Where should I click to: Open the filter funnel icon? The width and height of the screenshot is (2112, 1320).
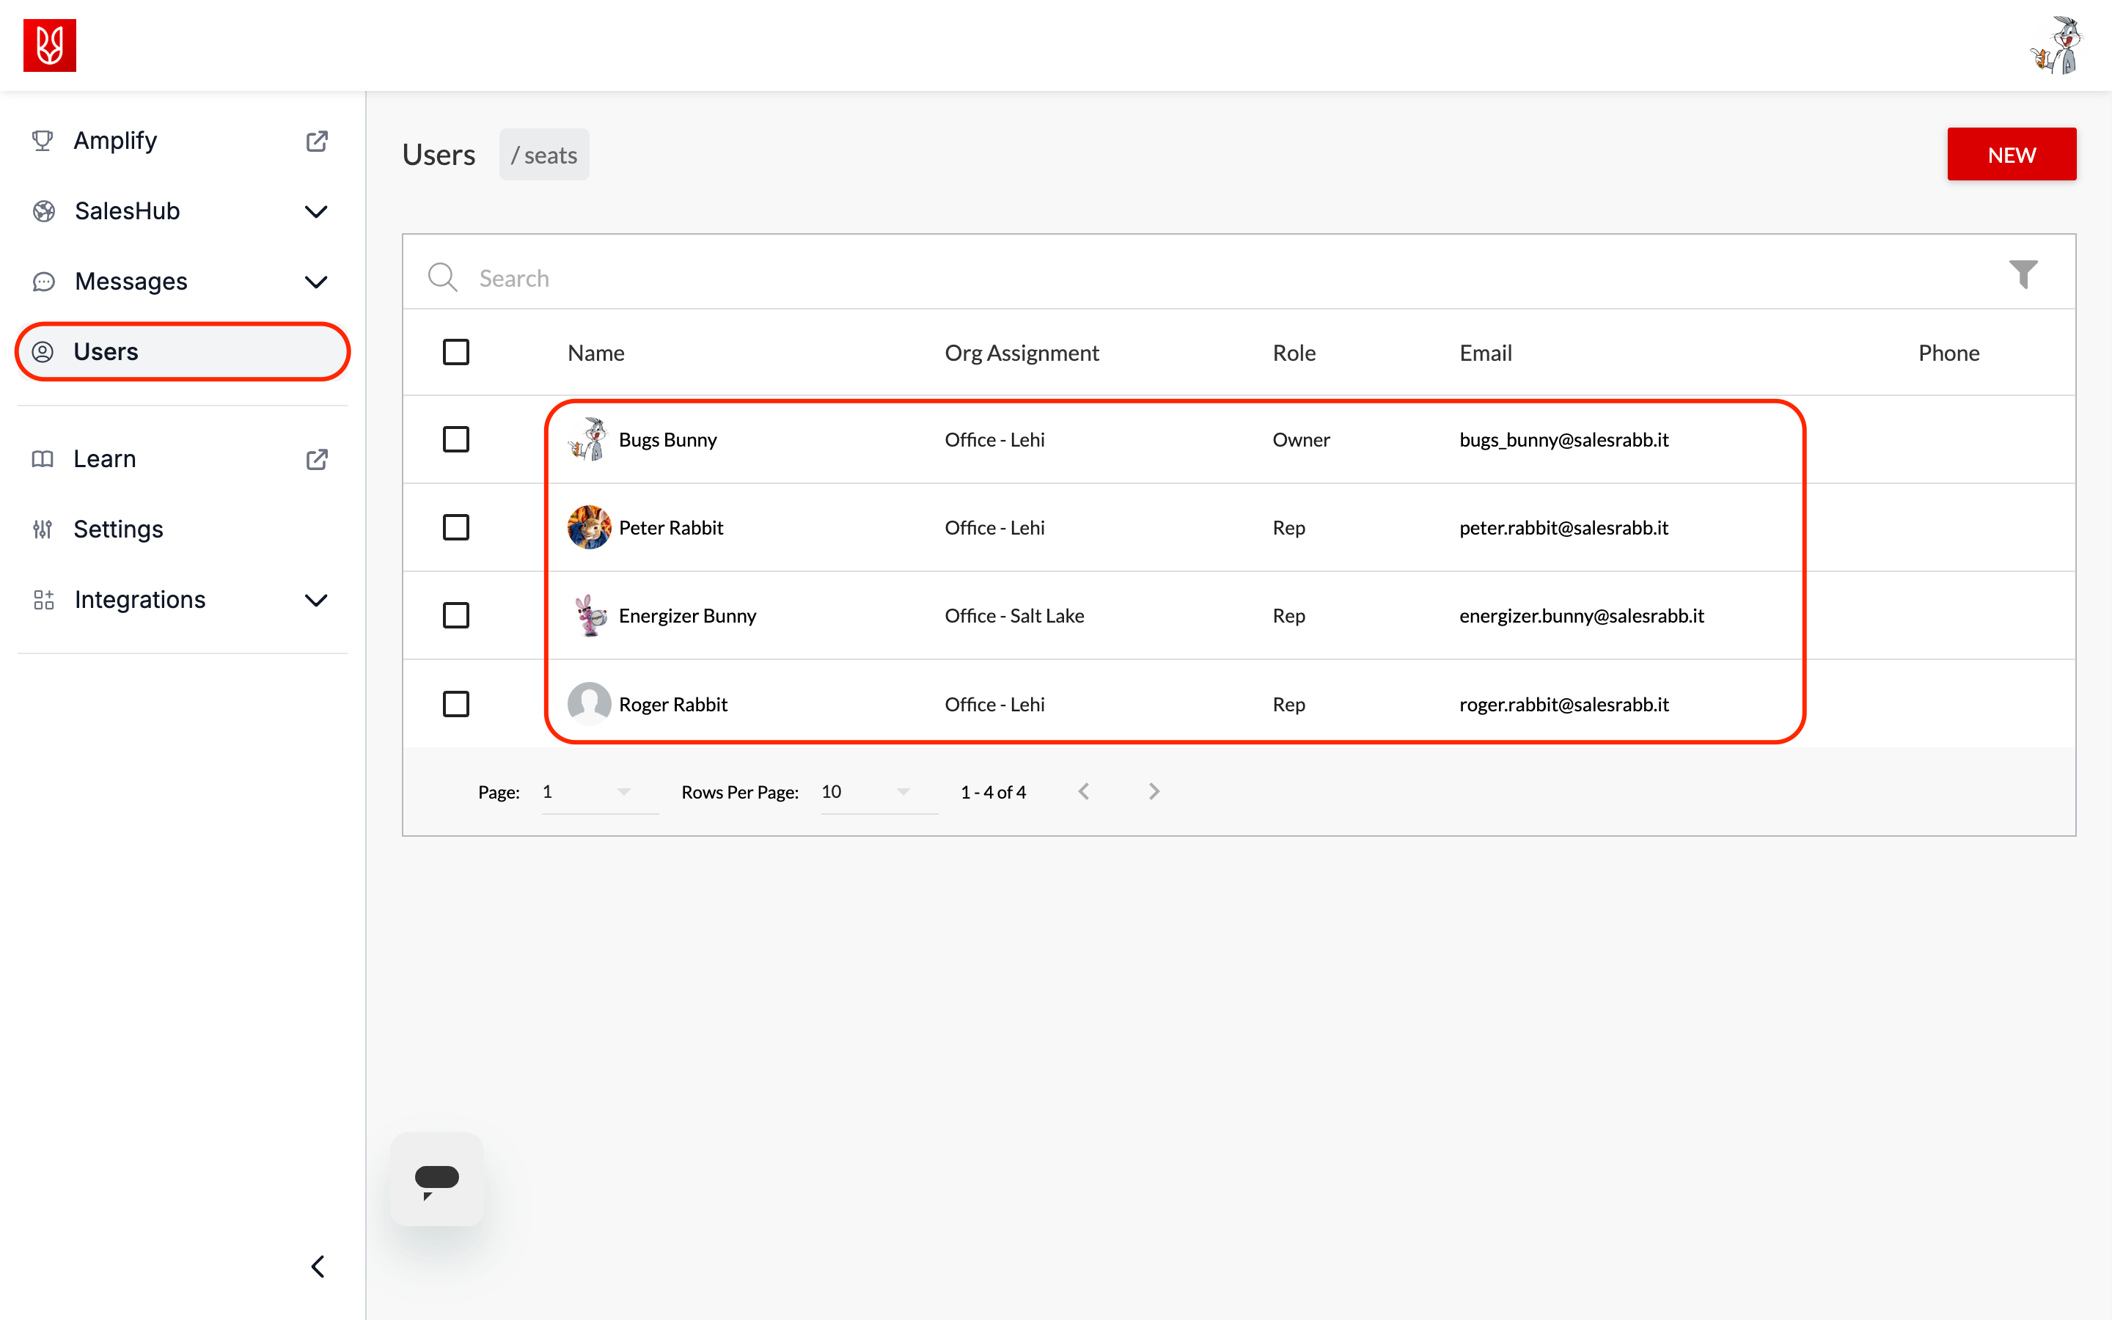[2022, 274]
